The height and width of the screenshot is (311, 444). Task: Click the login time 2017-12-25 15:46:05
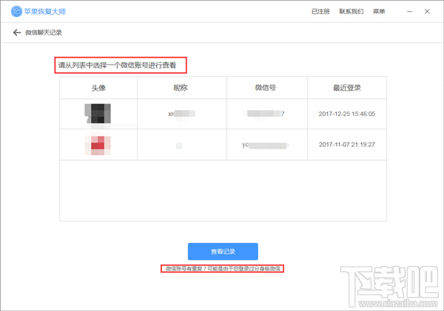click(347, 114)
